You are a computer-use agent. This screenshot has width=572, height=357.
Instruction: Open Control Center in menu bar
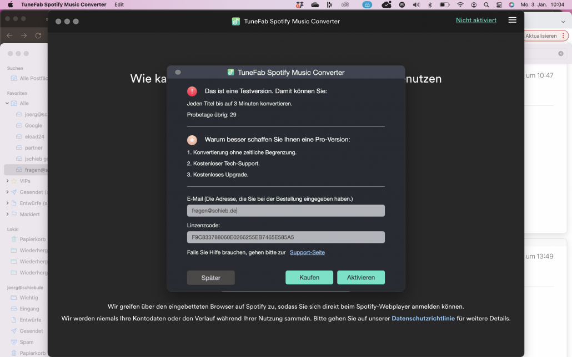click(x=499, y=5)
